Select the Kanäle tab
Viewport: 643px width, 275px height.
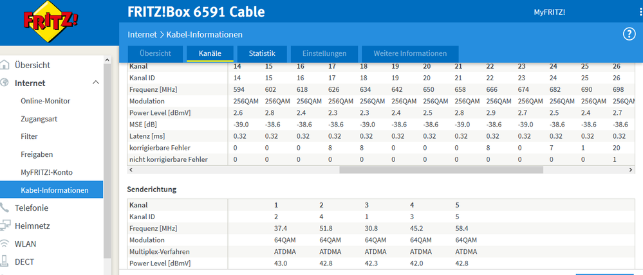pyautogui.click(x=209, y=53)
